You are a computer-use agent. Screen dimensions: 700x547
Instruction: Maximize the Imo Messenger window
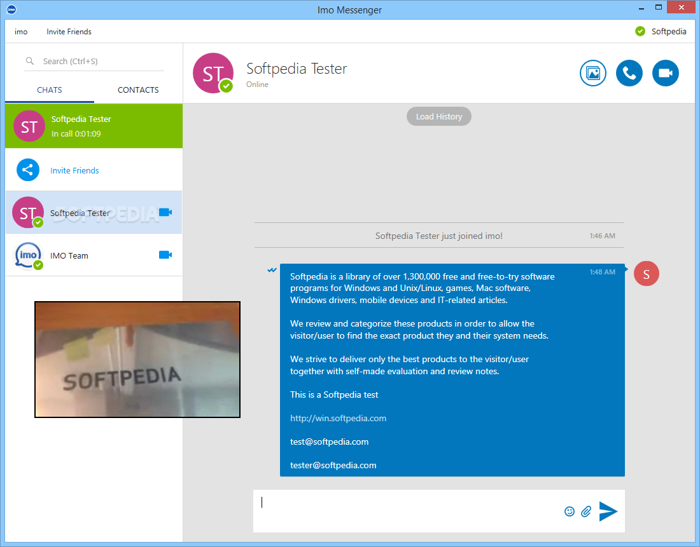[x=659, y=8]
